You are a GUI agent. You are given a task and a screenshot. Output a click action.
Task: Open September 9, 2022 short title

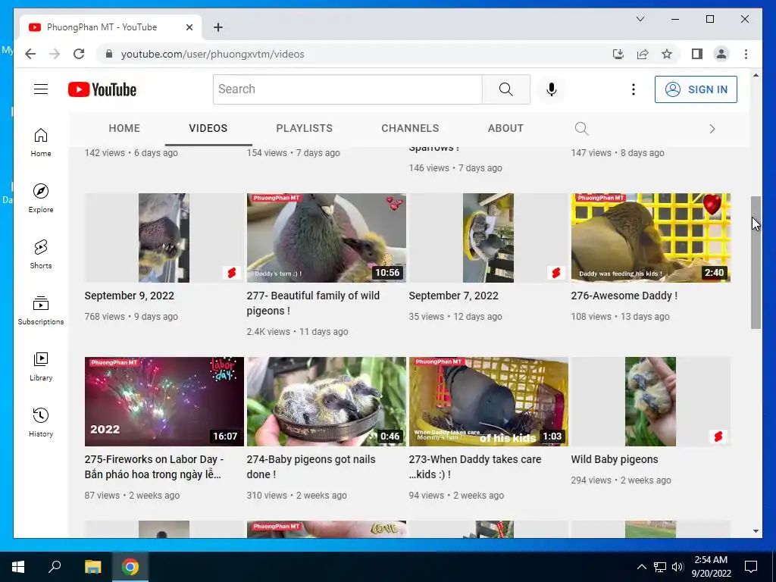129,296
